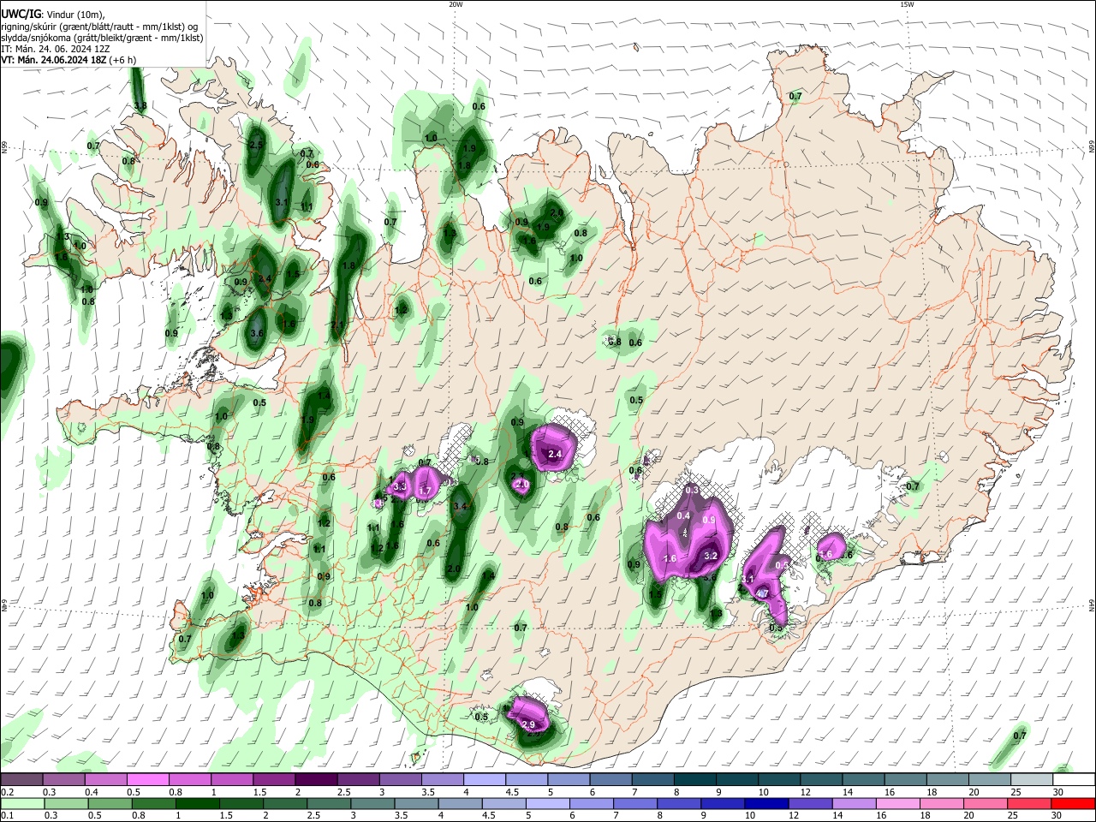Click the "3.3" value in the purple patch
This screenshot has height=822, width=1096.
399,486
